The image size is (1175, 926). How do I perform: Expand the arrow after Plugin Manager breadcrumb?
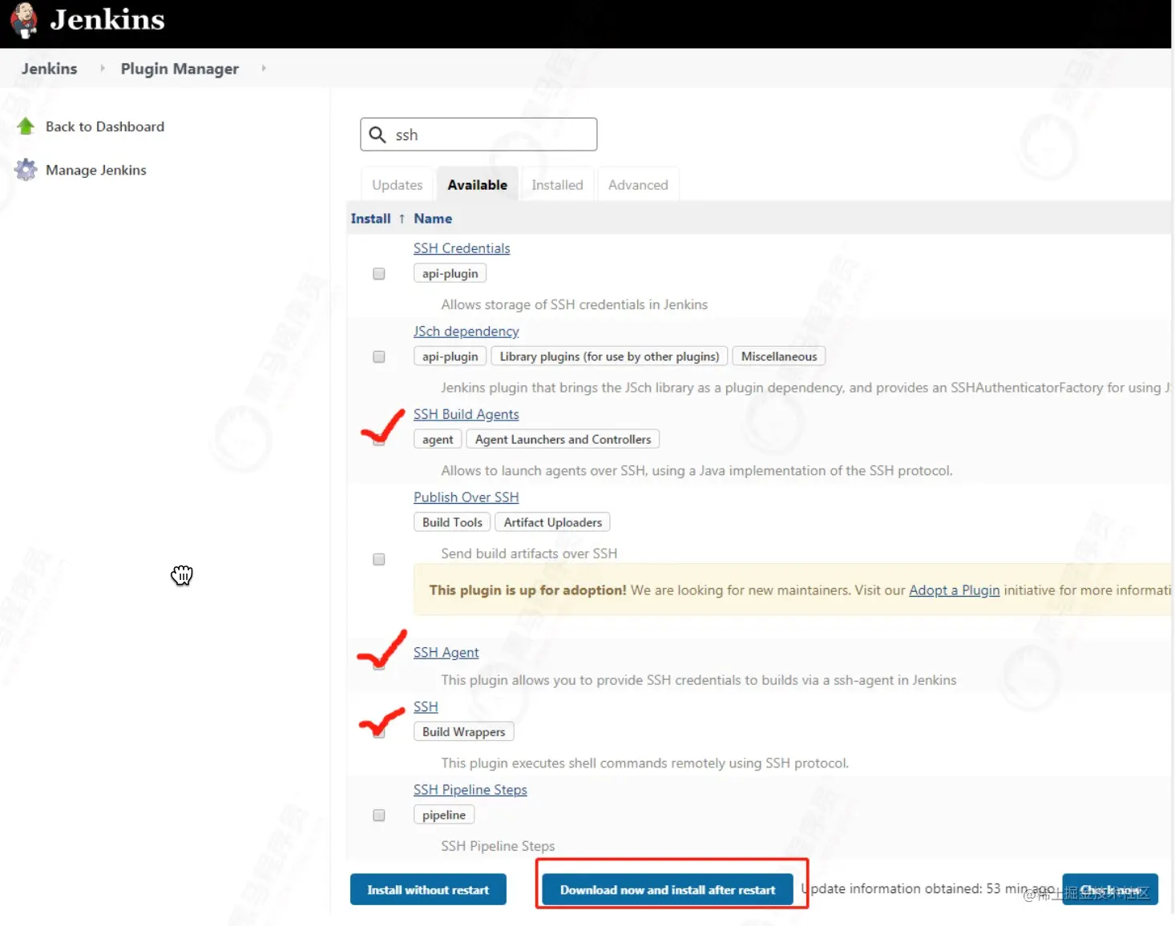pos(264,69)
